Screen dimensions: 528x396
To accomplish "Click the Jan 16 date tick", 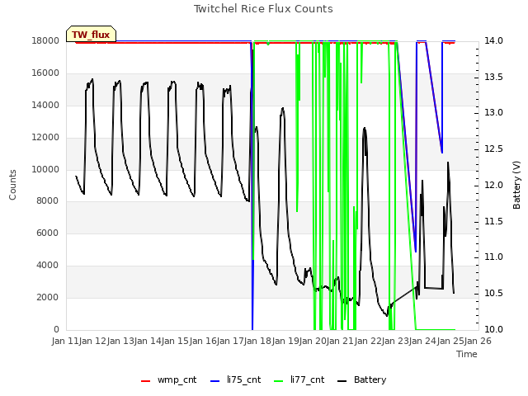I will point(203,341).
